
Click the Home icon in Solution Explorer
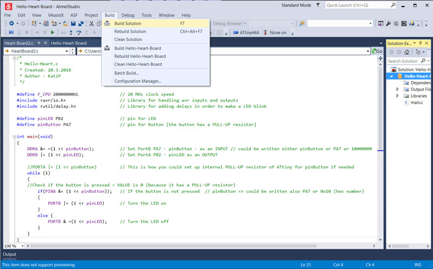(407, 52)
